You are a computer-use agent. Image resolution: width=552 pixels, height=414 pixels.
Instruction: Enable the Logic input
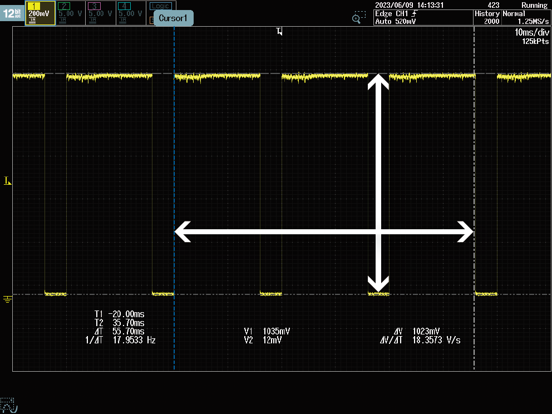[x=160, y=6]
